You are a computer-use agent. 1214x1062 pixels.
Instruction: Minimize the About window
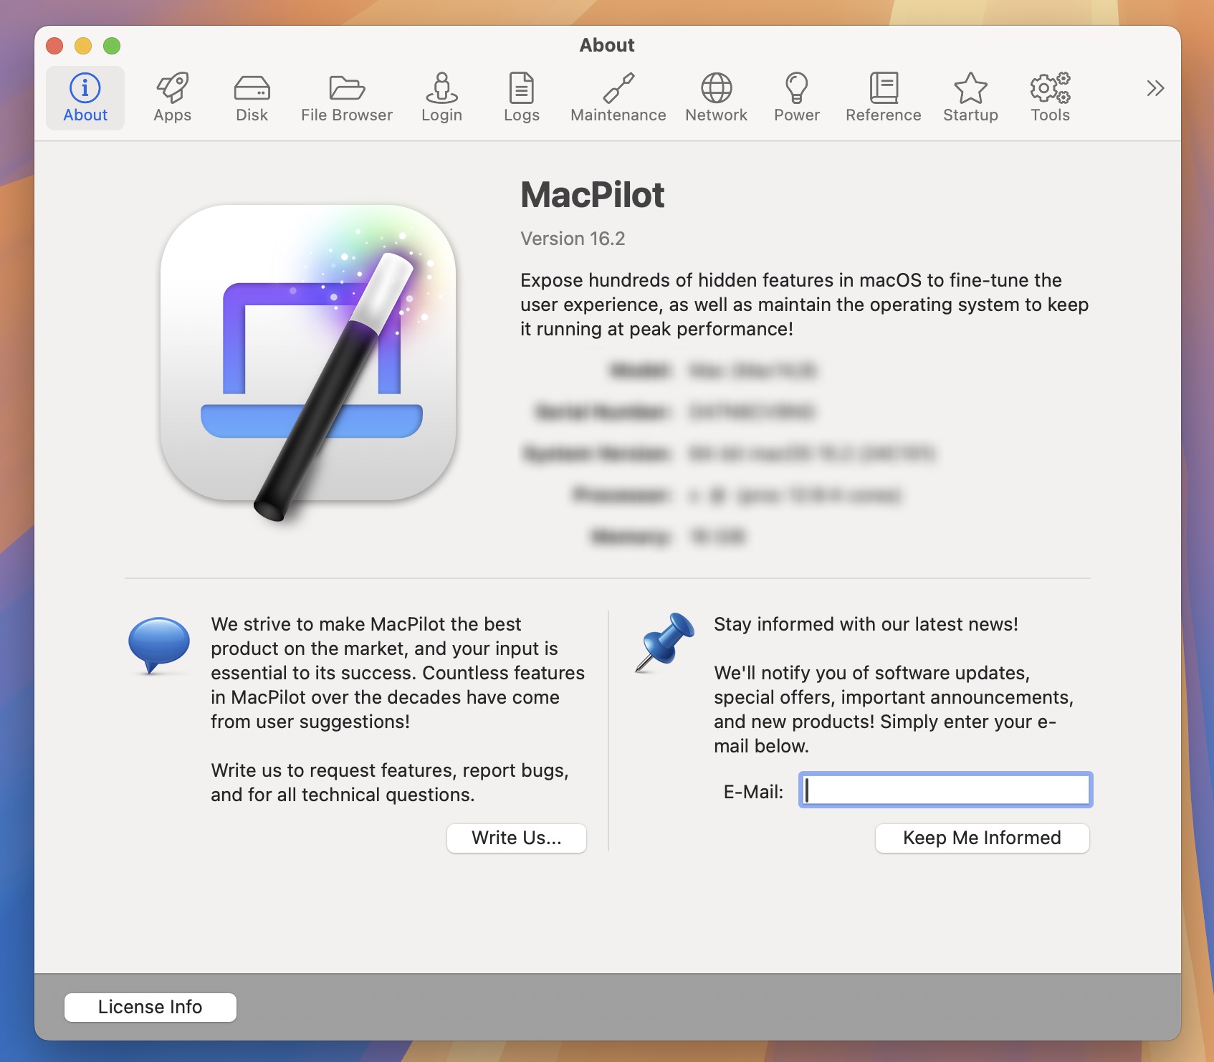tap(83, 46)
